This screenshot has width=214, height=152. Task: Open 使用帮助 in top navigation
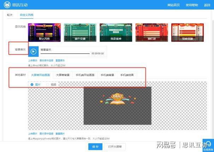192,5
